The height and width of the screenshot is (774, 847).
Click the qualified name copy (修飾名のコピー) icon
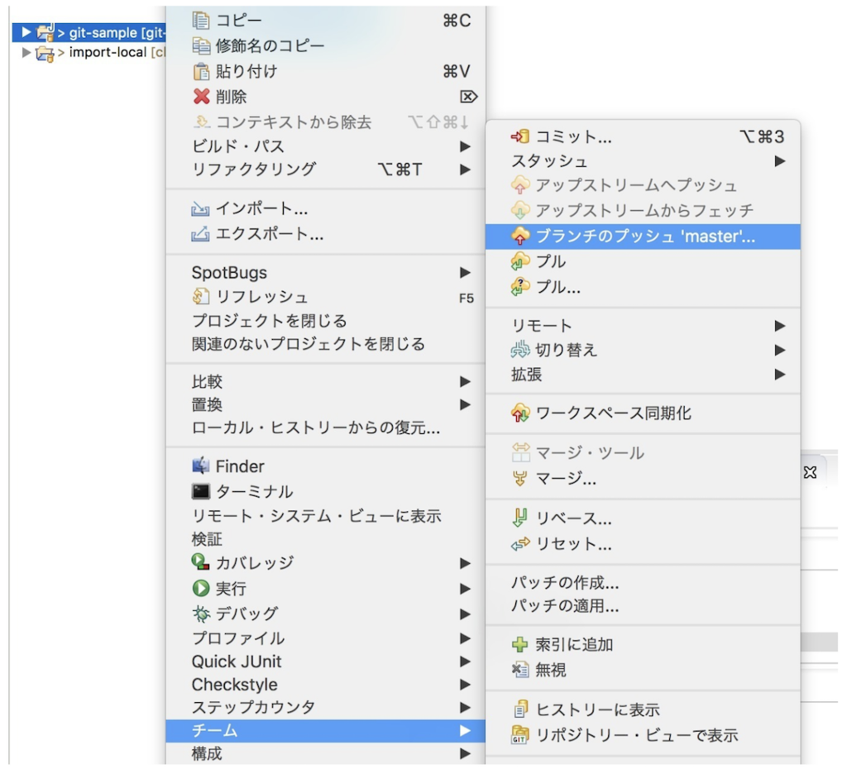pyautogui.click(x=200, y=46)
